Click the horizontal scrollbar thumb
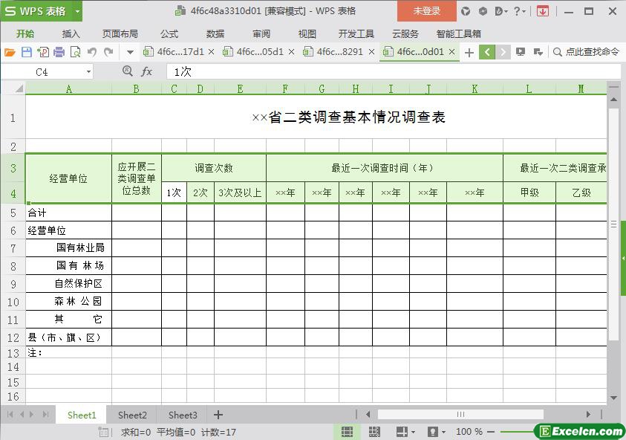Screen dimensions: 626x440 point(460,415)
